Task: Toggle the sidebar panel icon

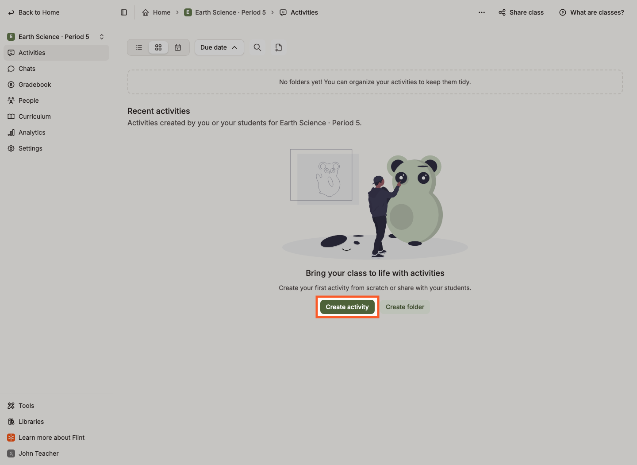Action: tap(124, 12)
